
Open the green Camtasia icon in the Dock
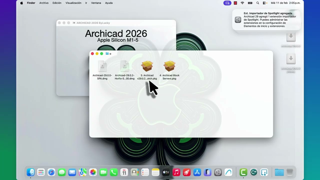click(243, 172)
